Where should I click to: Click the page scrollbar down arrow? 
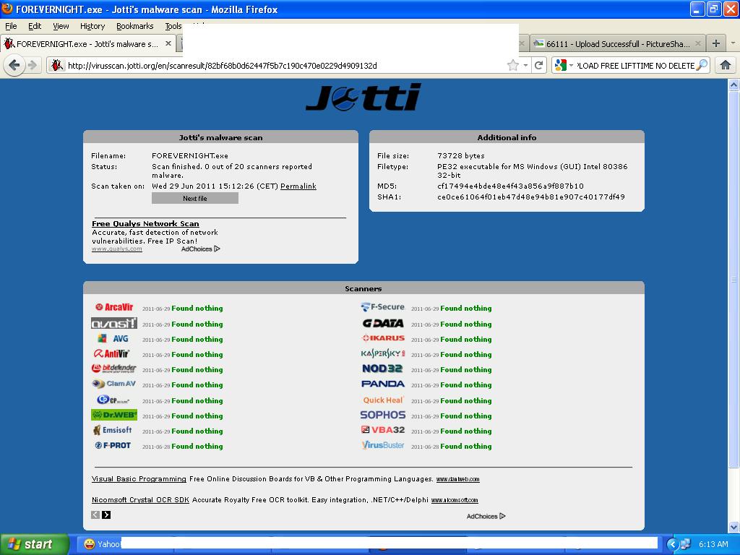[x=734, y=526]
